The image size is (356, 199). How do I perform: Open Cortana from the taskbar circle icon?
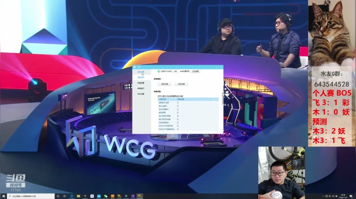(58, 196)
